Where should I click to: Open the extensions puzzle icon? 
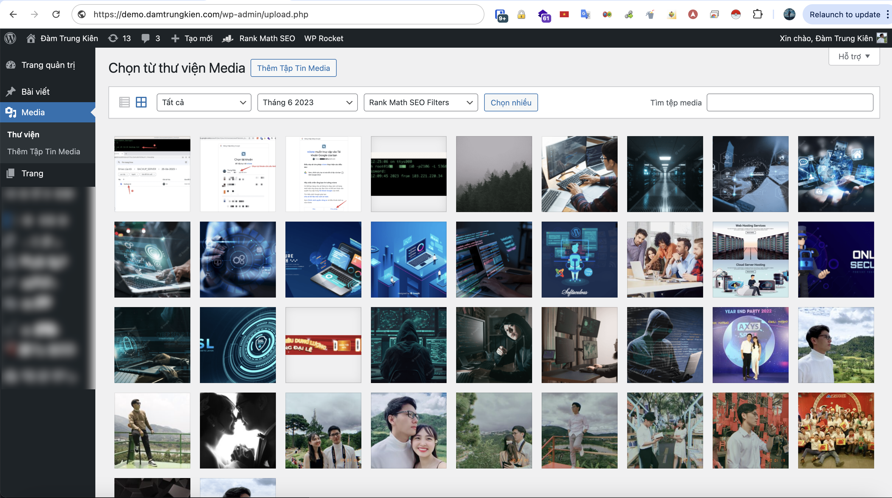[x=757, y=14]
